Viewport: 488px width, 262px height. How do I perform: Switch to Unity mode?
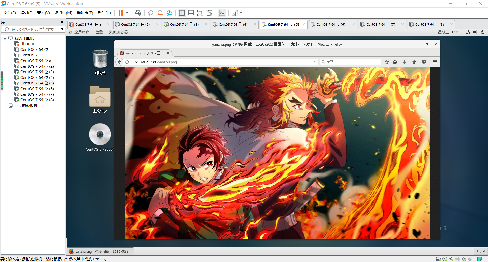click(210, 13)
